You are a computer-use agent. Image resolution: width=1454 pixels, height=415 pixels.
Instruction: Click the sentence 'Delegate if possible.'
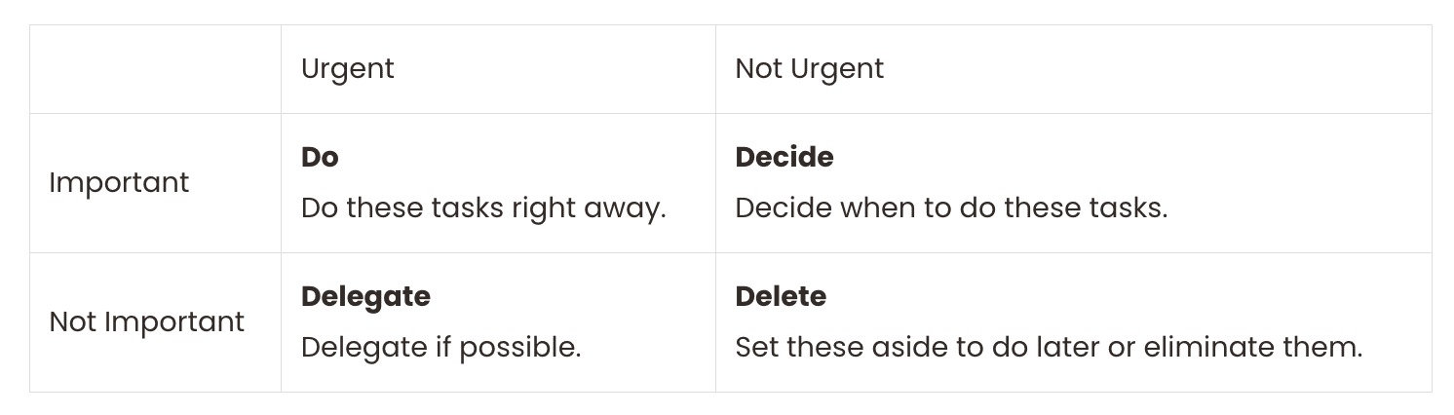pyautogui.click(x=440, y=348)
